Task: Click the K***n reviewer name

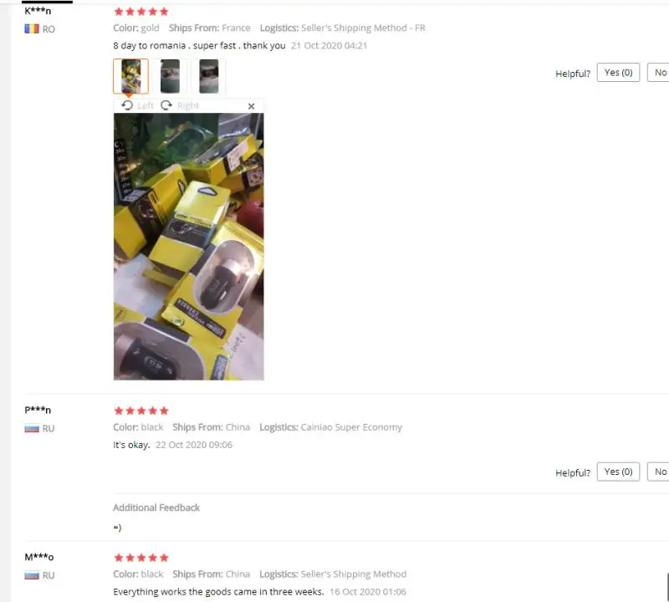Action: pyautogui.click(x=38, y=11)
